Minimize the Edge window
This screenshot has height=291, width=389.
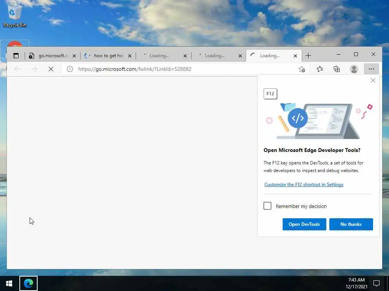[x=338, y=54]
